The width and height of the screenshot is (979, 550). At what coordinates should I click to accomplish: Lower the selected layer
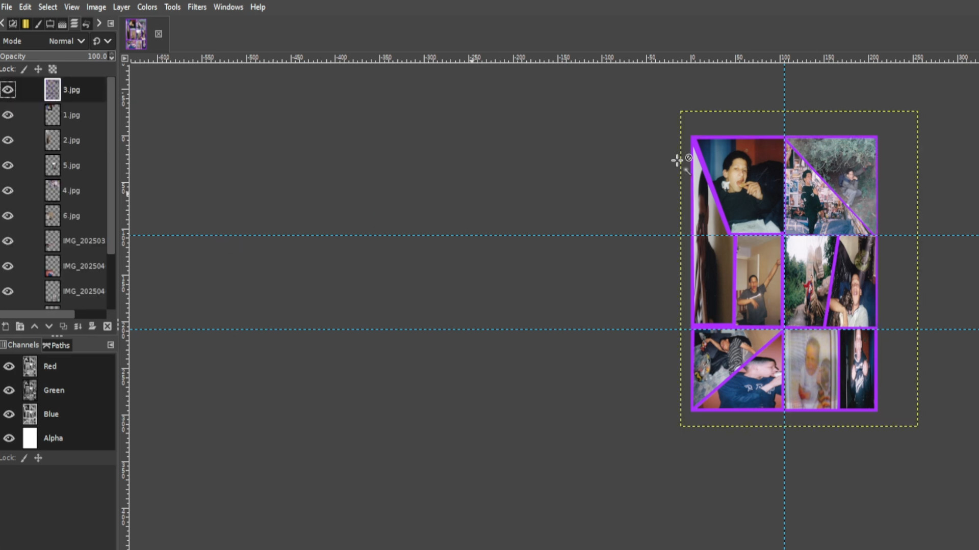(49, 326)
